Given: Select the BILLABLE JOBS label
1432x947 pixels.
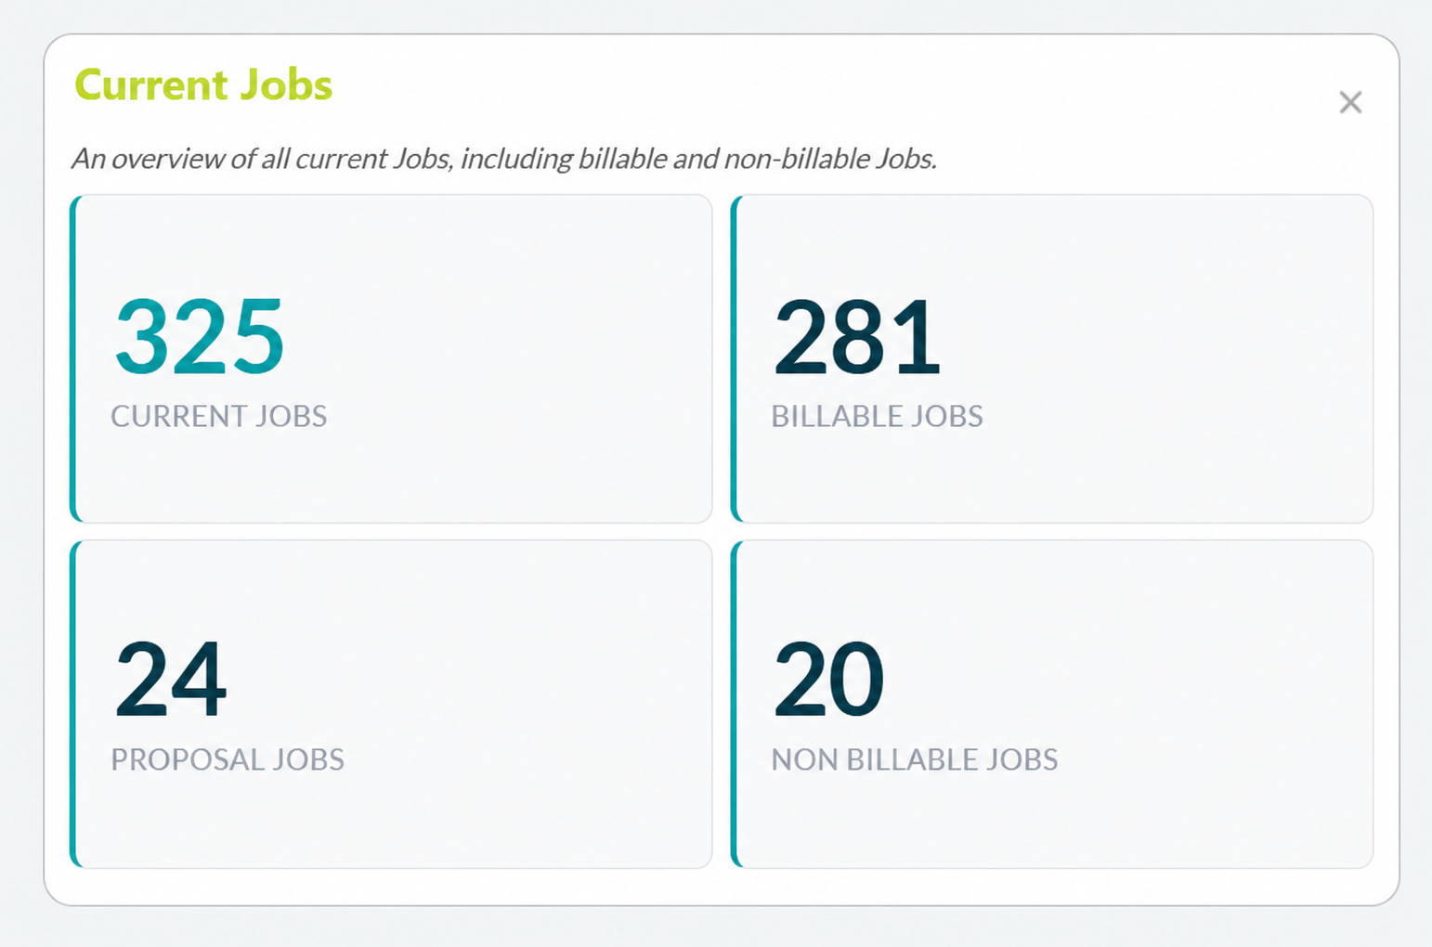Looking at the screenshot, I should [877, 416].
